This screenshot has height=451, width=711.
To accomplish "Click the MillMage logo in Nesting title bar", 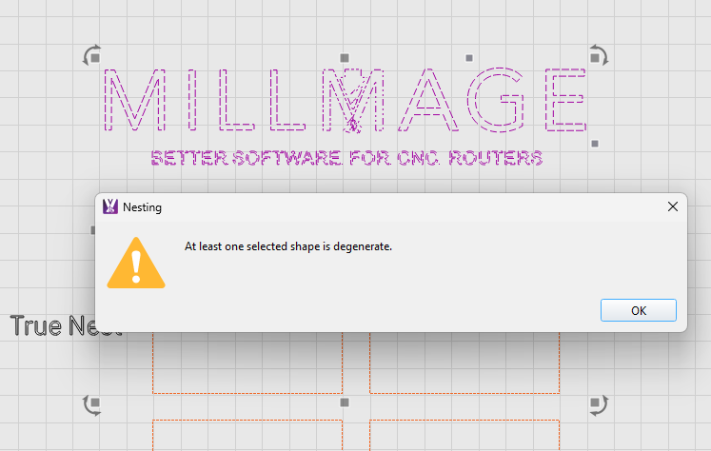I will [110, 206].
